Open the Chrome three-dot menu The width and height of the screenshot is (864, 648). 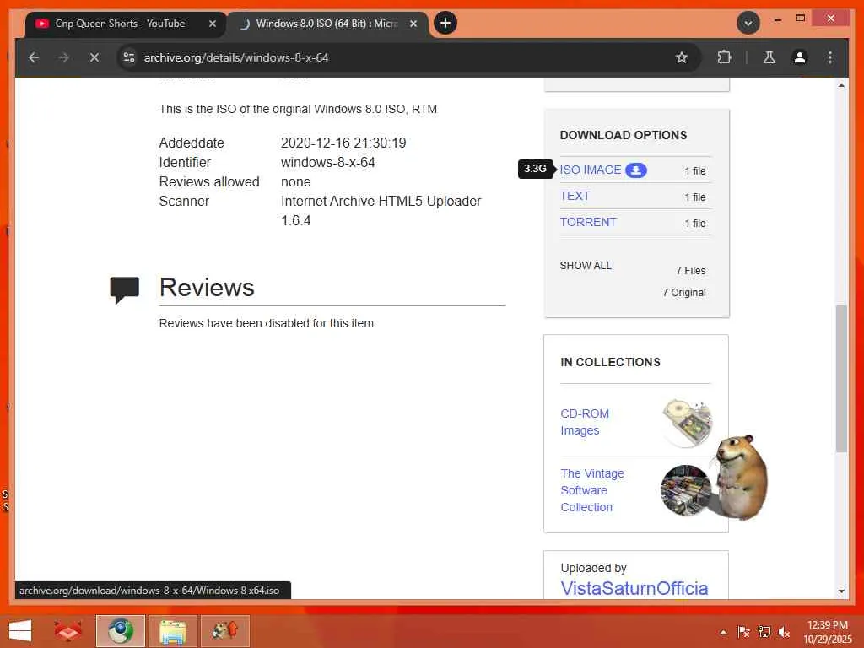830,57
